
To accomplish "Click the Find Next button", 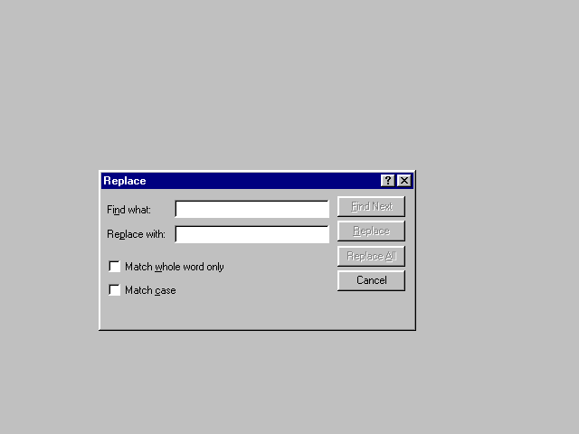I will click(371, 206).
